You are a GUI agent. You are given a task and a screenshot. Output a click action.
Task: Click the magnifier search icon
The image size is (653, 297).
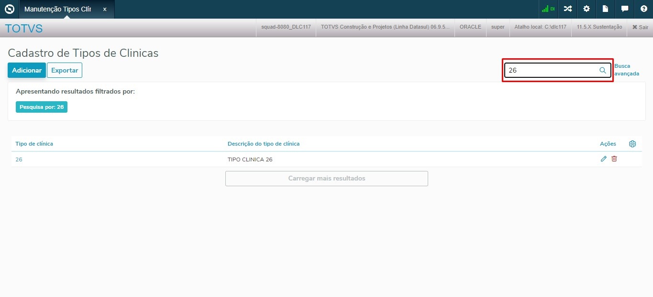pyautogui.click(x=603, y=70)
